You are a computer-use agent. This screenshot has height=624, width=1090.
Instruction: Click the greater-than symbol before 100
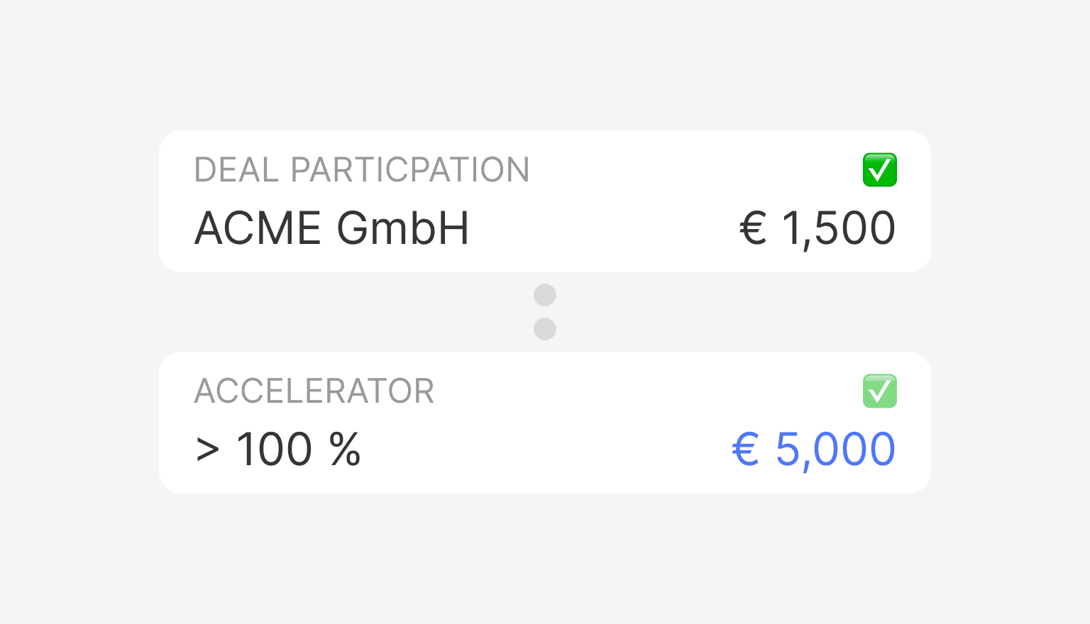[x=207, y=450]
